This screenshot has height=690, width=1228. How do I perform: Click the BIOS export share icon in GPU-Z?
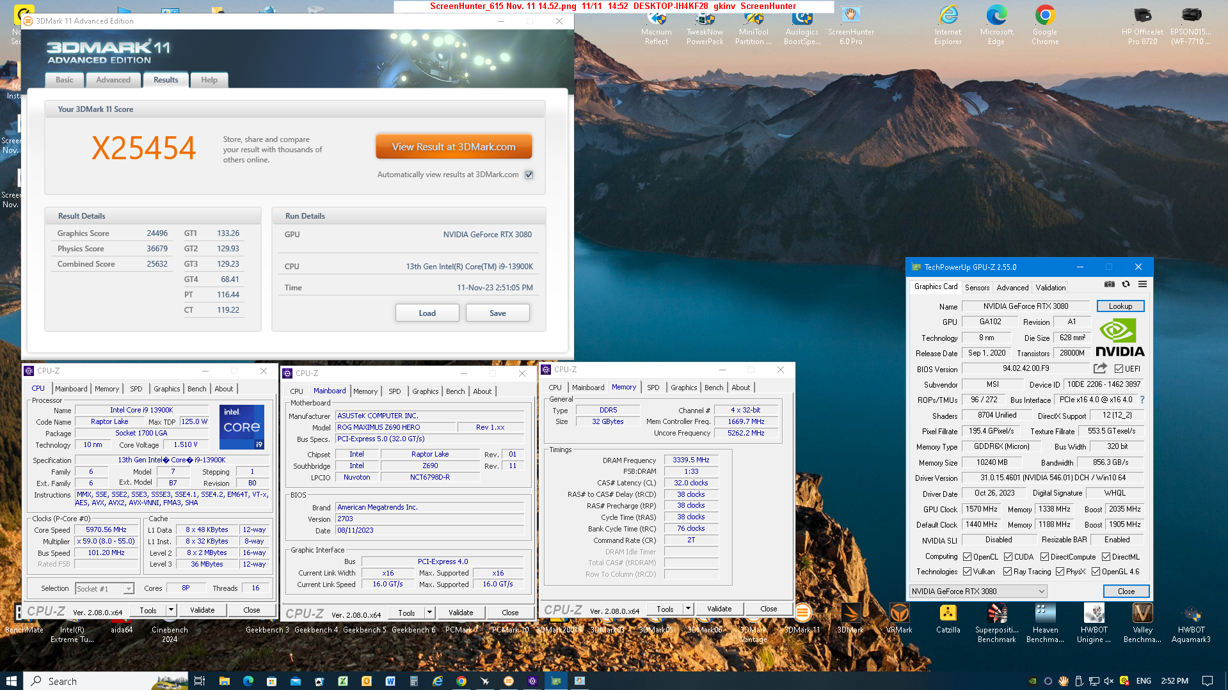pyautogui.click(x=1100, y=368)
